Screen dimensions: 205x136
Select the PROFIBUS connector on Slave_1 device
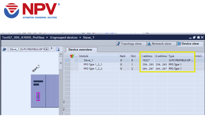click(38, 96)
